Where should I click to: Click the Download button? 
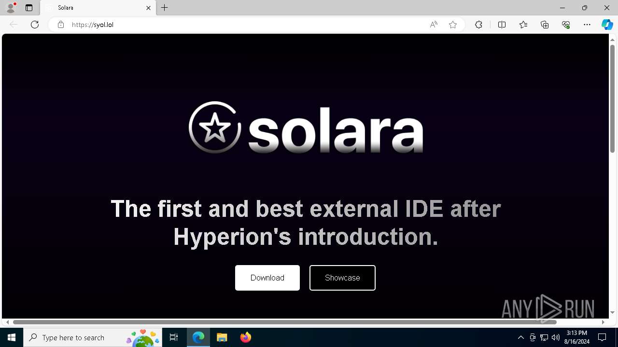coord(267,278)
